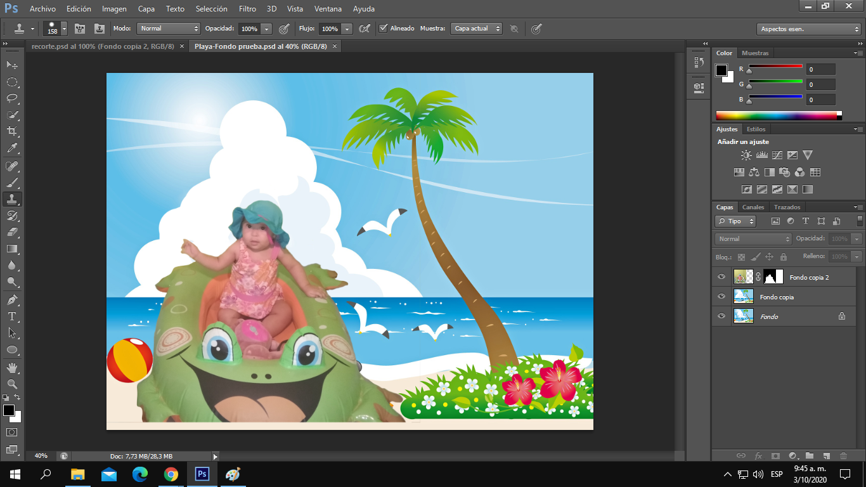This screenshot has width=866, height=487.
Task: Select the Pen tool
Action: point(12,299)
